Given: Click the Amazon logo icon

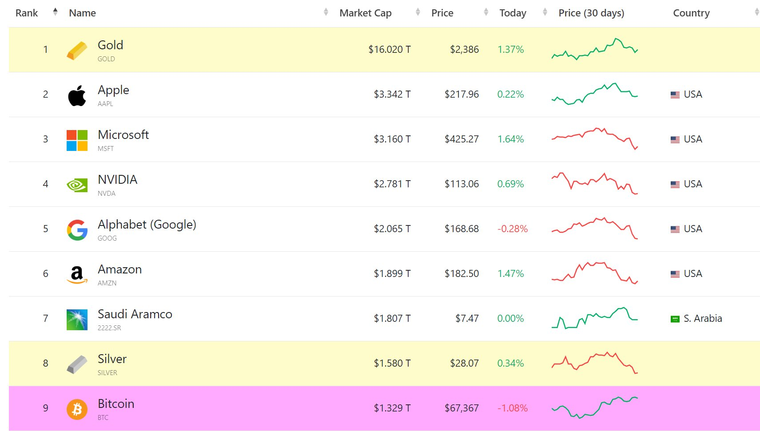Looking at the screenshot, I should [x=77, y=275].
